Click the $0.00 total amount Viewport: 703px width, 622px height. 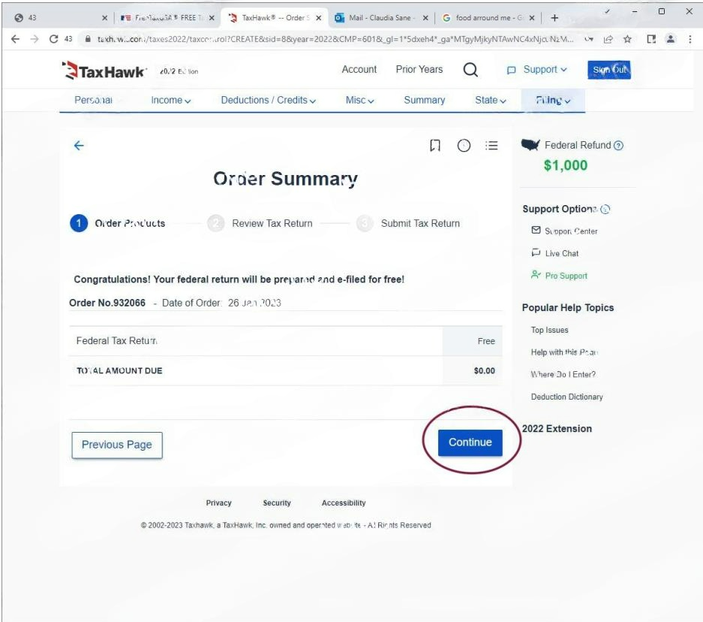coord(484,370)
